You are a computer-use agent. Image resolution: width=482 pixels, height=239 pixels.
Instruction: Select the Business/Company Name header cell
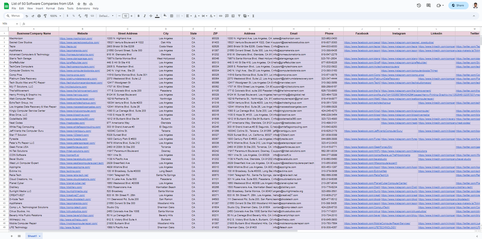click(34, 33)
